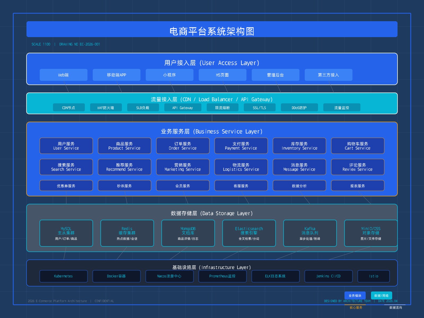Click the 数据分析 block
This screenshot has width=424, height=318.
[299, 185]
